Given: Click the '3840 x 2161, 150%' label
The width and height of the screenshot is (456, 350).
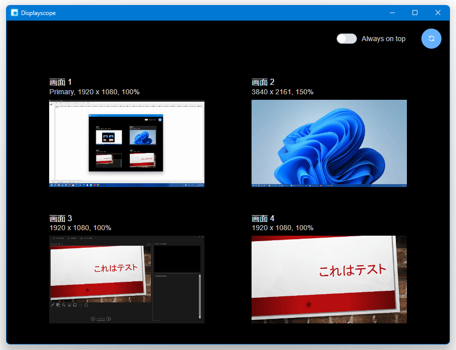Looking at the screenshot, I should (283, 92).
